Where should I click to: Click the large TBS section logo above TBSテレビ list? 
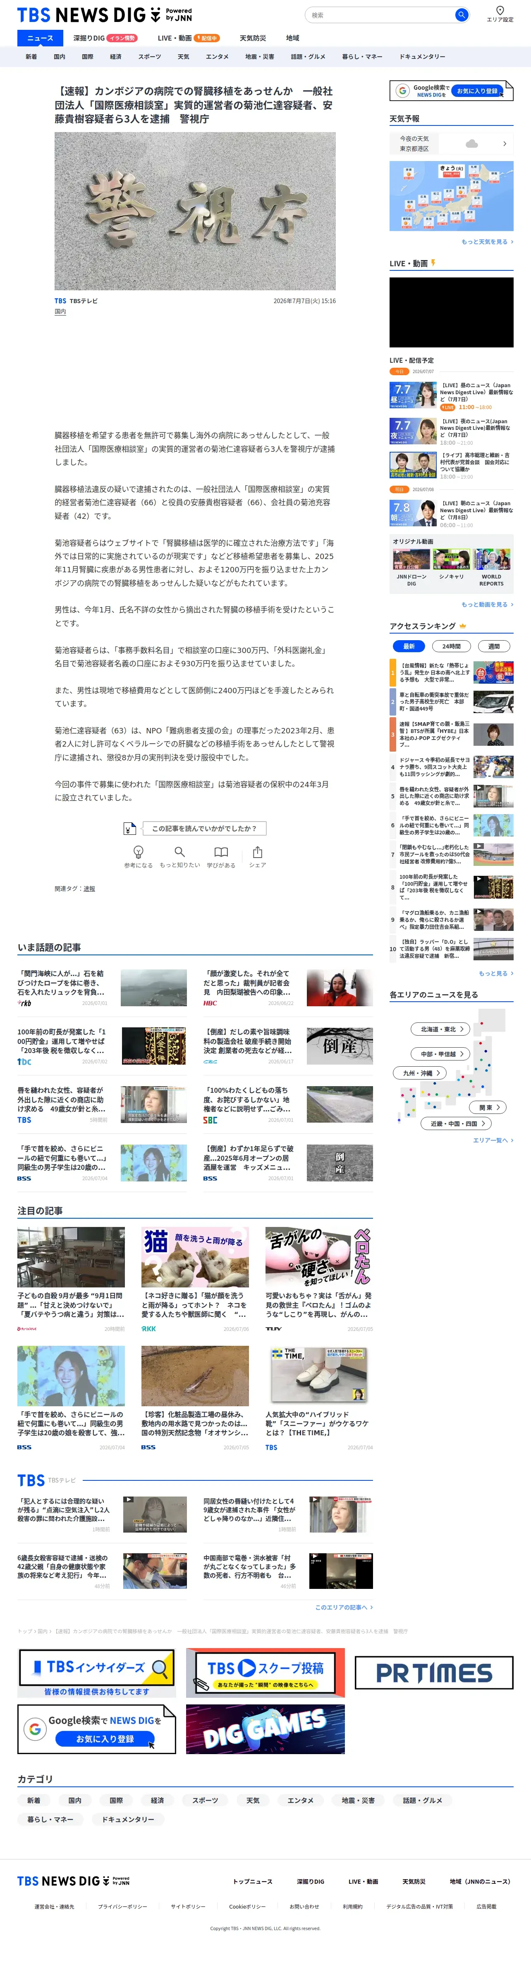pos(31,1480)
